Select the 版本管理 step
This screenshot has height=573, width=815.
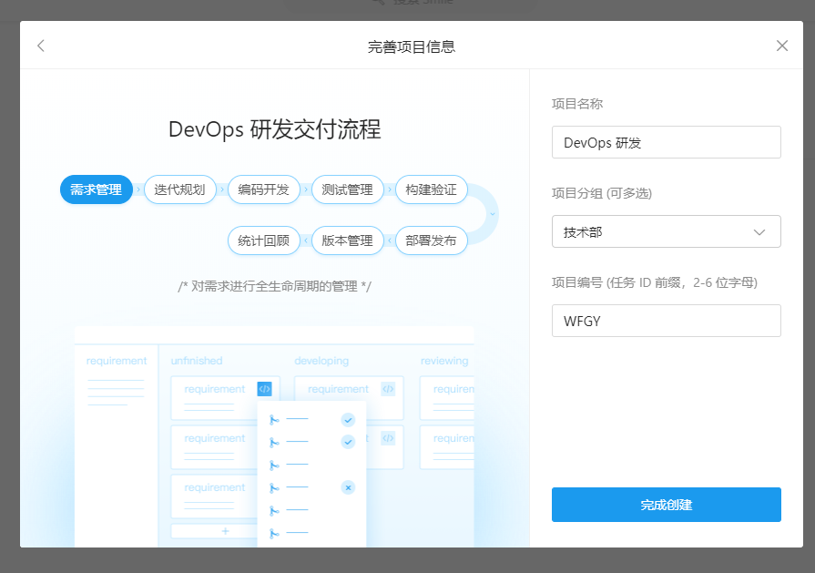point(347,240)
